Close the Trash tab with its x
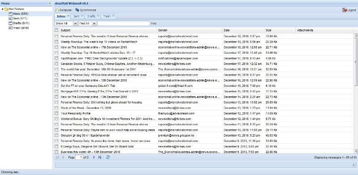 pyautogui.click(x=113, y=16)
